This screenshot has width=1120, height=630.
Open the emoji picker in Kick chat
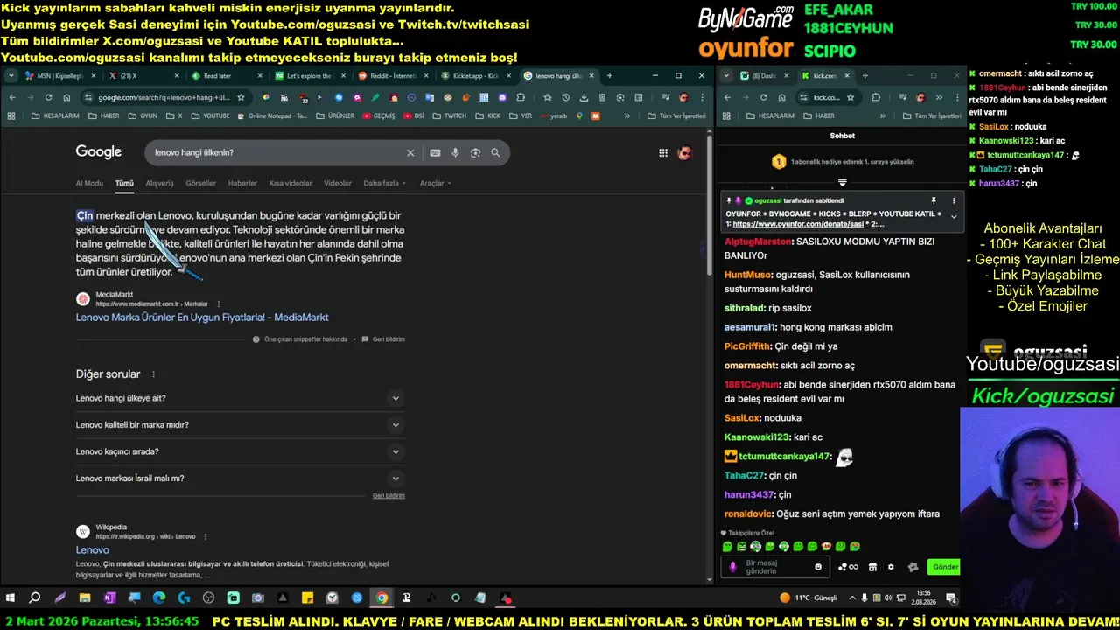click(x=818, y=567)
